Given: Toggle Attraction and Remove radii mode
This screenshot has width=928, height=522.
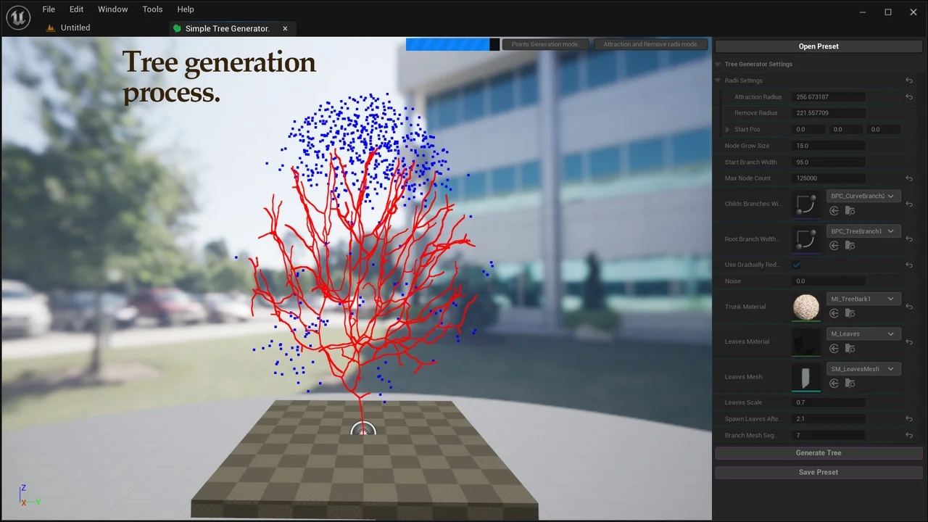Looking at the screenshot, I should 650,44.
